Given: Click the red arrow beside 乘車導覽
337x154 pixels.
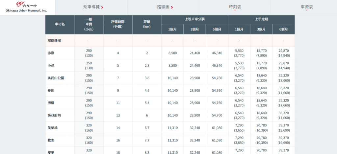Looking at the screenshot, I should tap(102, 7).
